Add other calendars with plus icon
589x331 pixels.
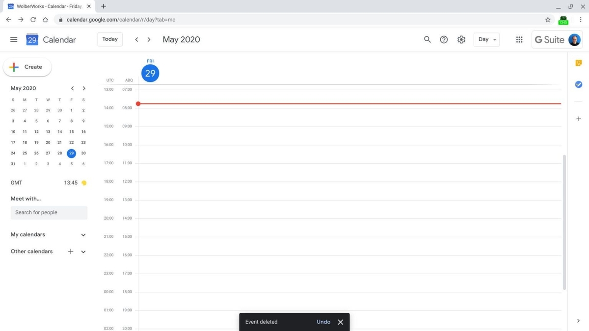[x=71, y=252]
